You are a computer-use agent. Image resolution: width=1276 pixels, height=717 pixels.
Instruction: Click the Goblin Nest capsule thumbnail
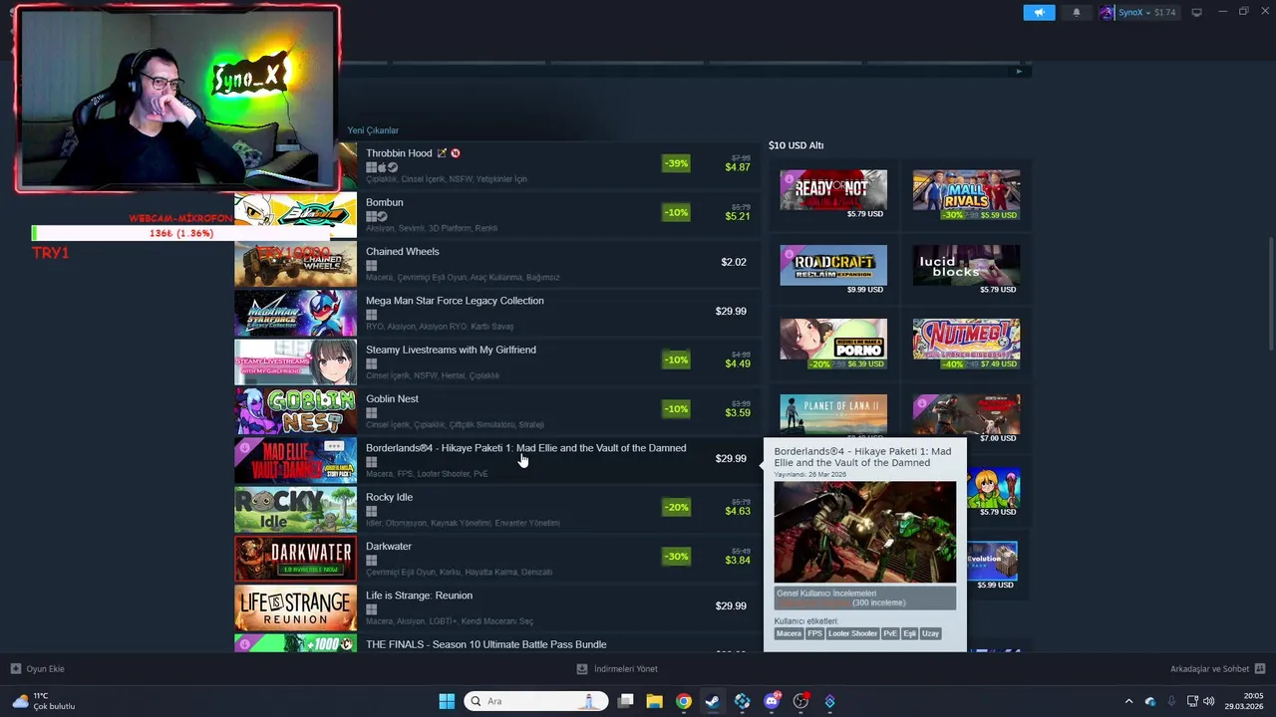click(295, 410)
